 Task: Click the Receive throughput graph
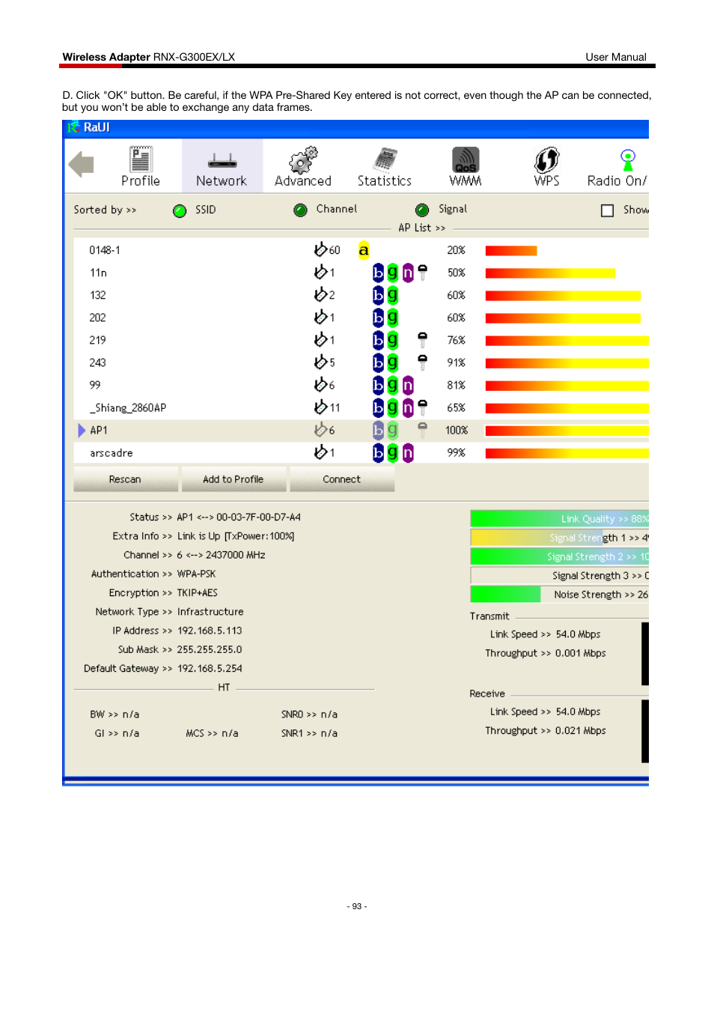[x=645, y=731]
